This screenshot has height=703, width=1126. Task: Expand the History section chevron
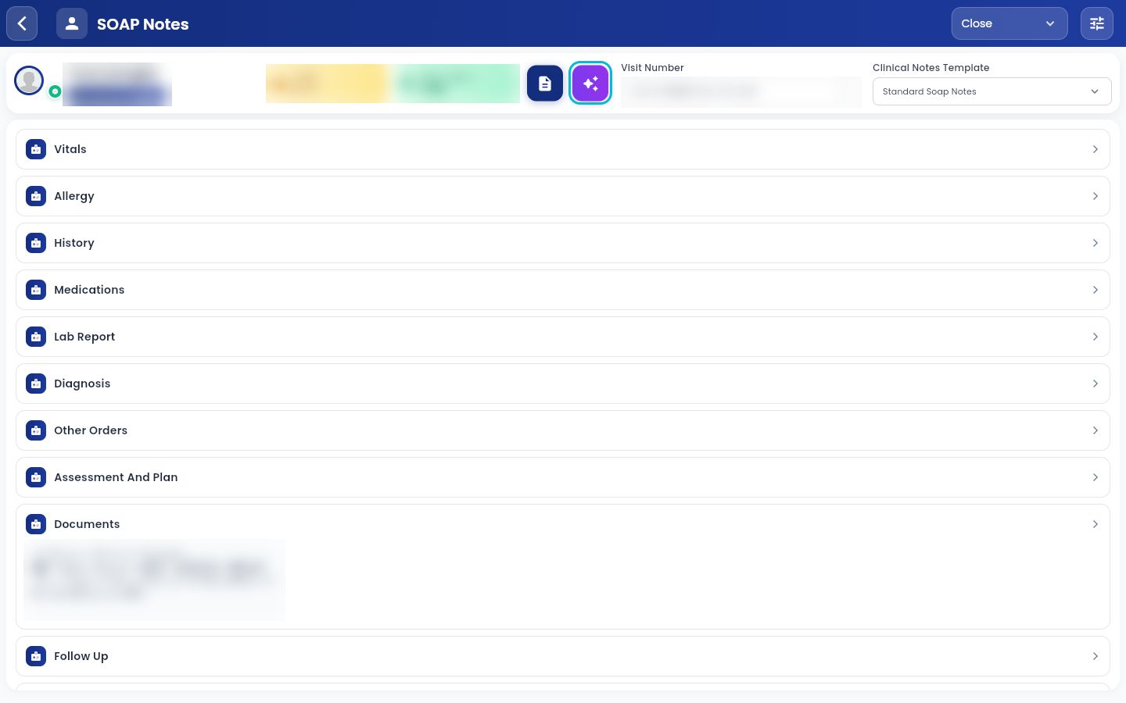pyautogui.click(x=1095, y=243)
